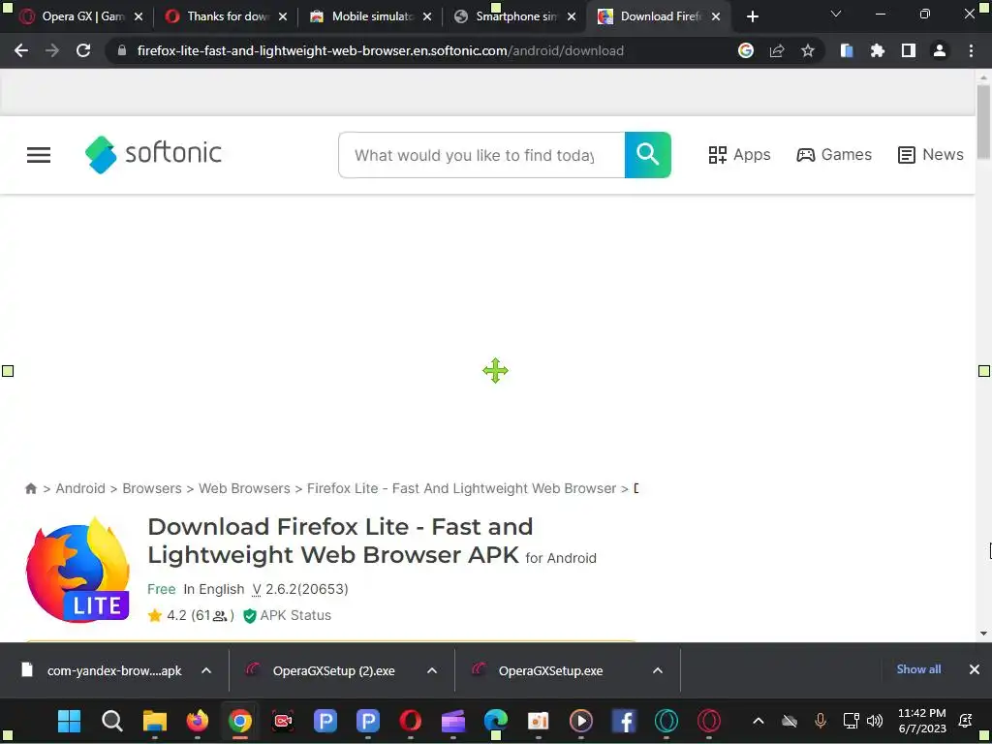Open Facebook app in taskbar
This screenshot has height=744, width=992.
pos(624,721)
